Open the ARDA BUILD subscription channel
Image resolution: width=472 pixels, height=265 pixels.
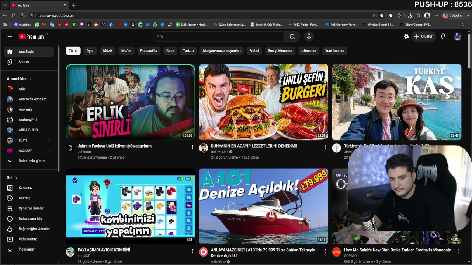point(29,130)
